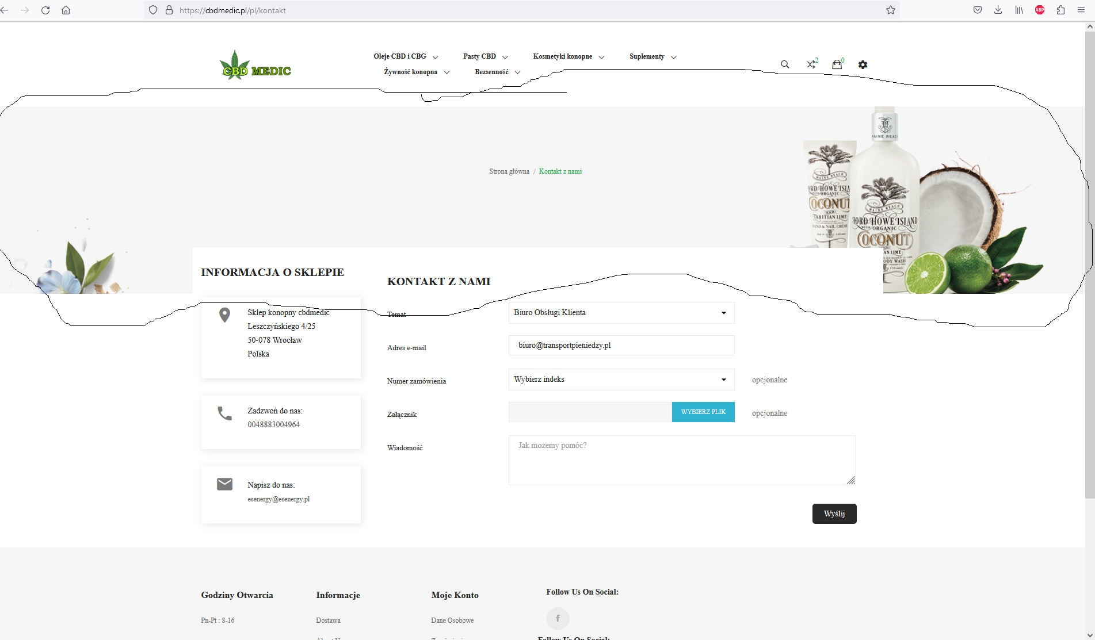
Task: Click the envelope email icon
Action: [225, 484]
